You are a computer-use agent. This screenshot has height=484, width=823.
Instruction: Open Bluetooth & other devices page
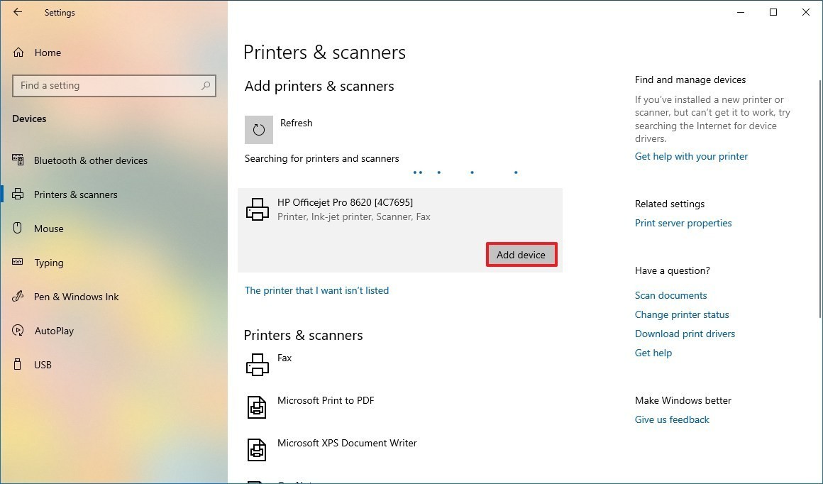tap(91, 160)
